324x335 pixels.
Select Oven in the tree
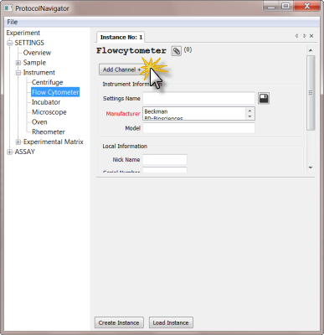click(x=39, y=122)
